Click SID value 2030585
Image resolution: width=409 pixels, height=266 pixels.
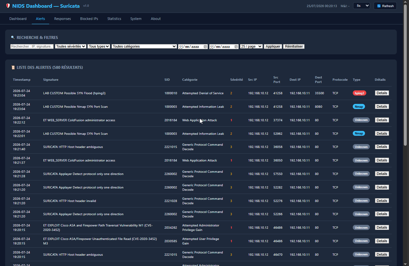[171, 241]
